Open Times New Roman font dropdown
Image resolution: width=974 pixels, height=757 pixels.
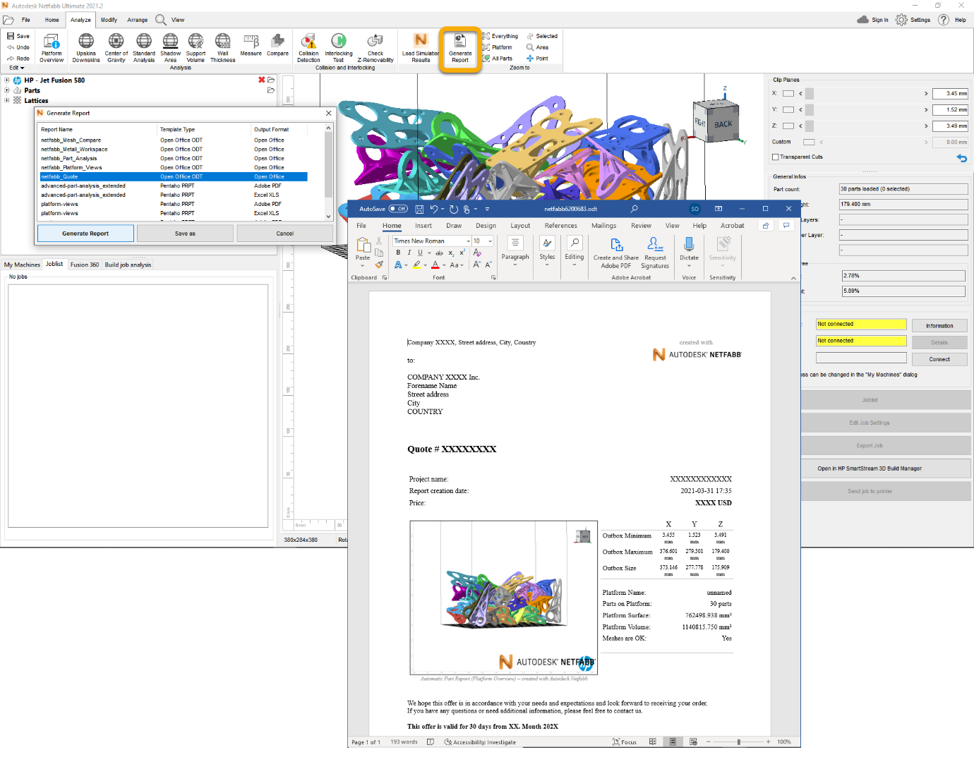468,241
